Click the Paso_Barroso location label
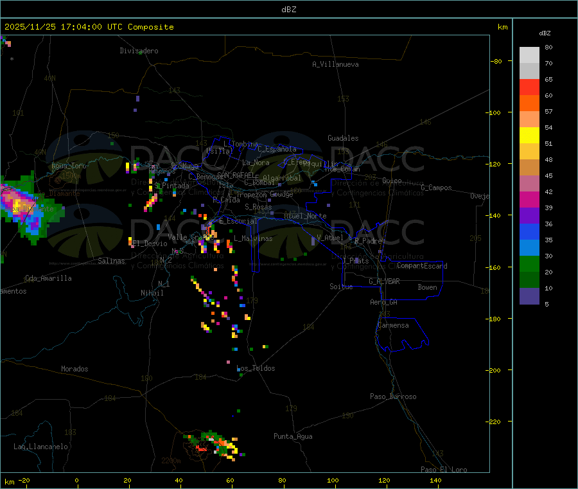 tap(393, 396)
